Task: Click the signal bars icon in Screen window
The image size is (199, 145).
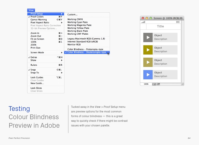Action: point(143,22)
